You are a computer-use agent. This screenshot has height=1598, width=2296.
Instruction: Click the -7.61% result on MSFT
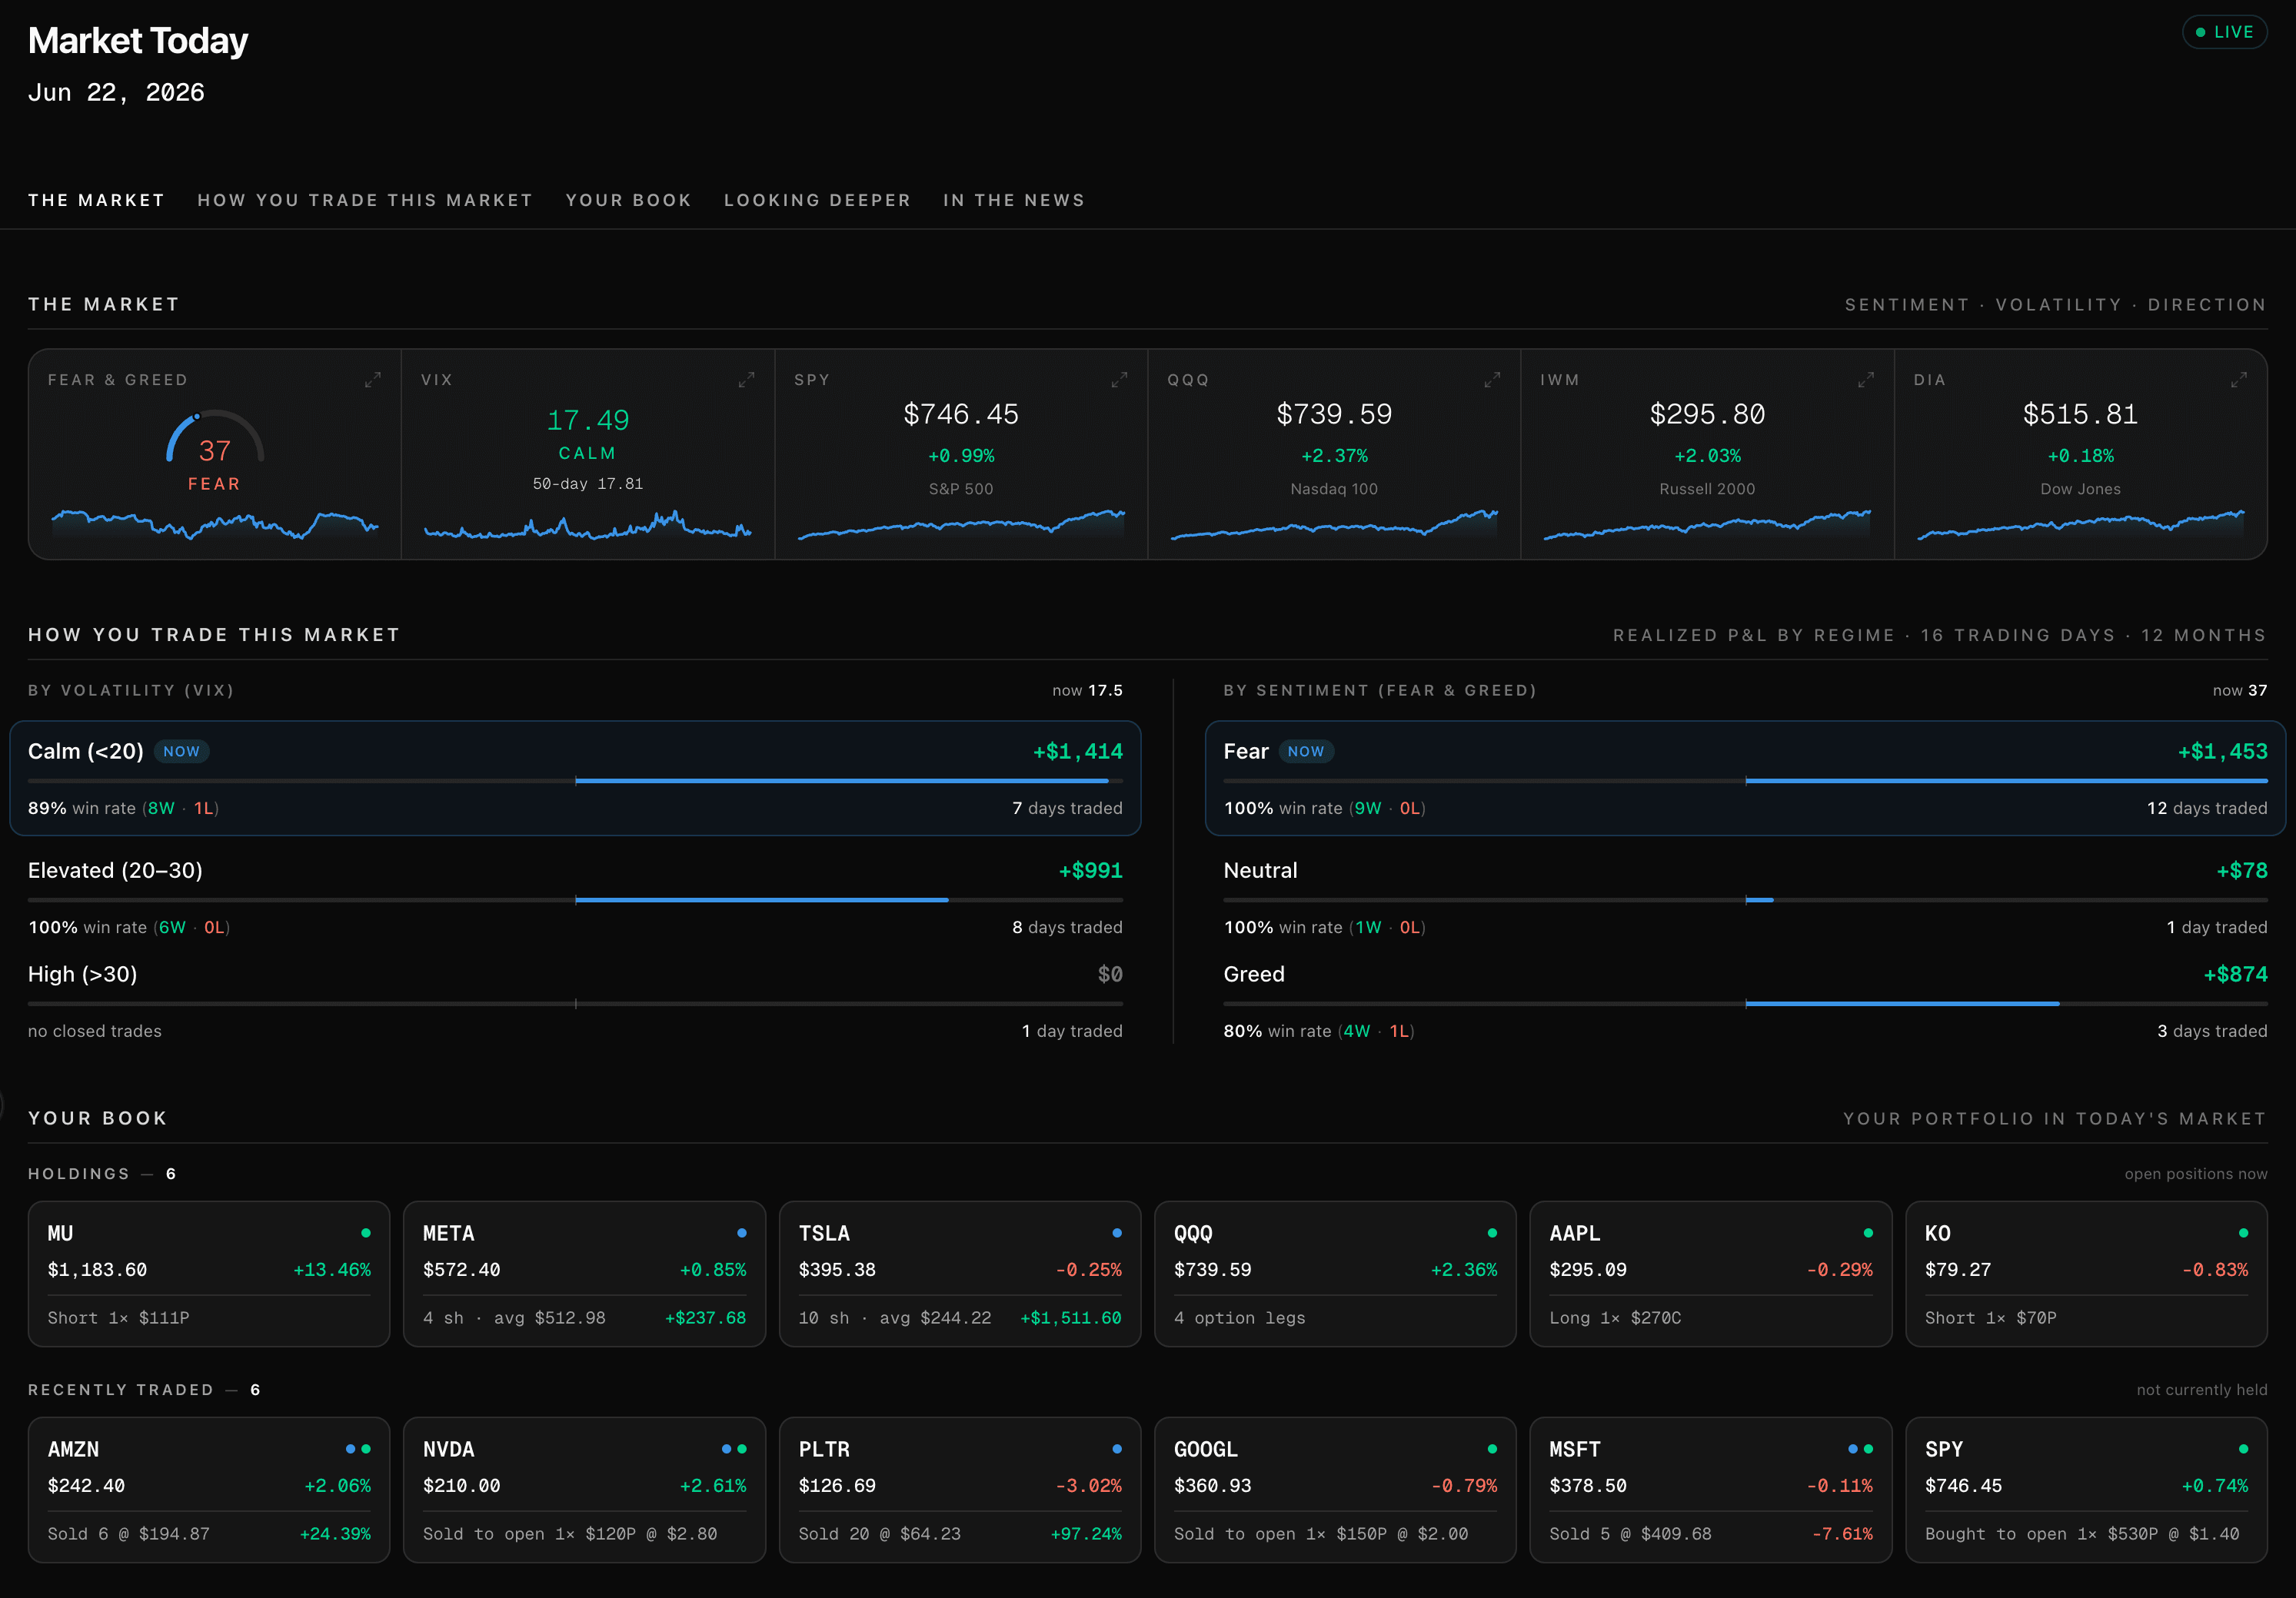point(1842,1534)
